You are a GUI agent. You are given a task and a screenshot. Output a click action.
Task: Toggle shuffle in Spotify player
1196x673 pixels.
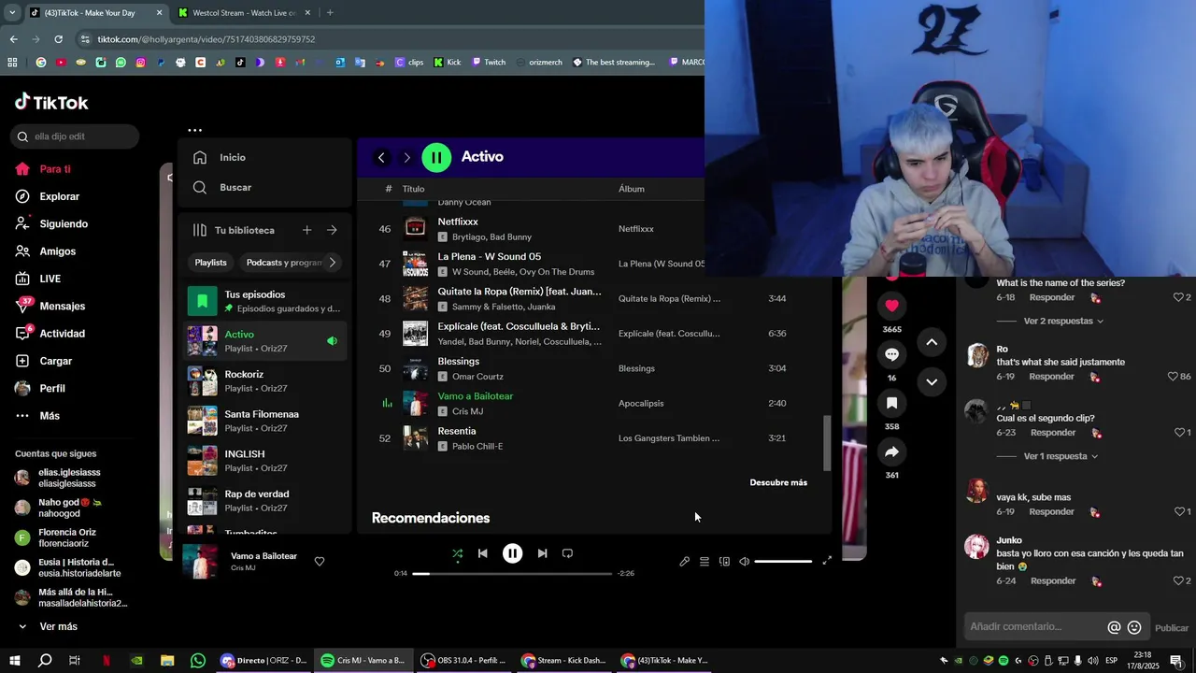[458, 553]
